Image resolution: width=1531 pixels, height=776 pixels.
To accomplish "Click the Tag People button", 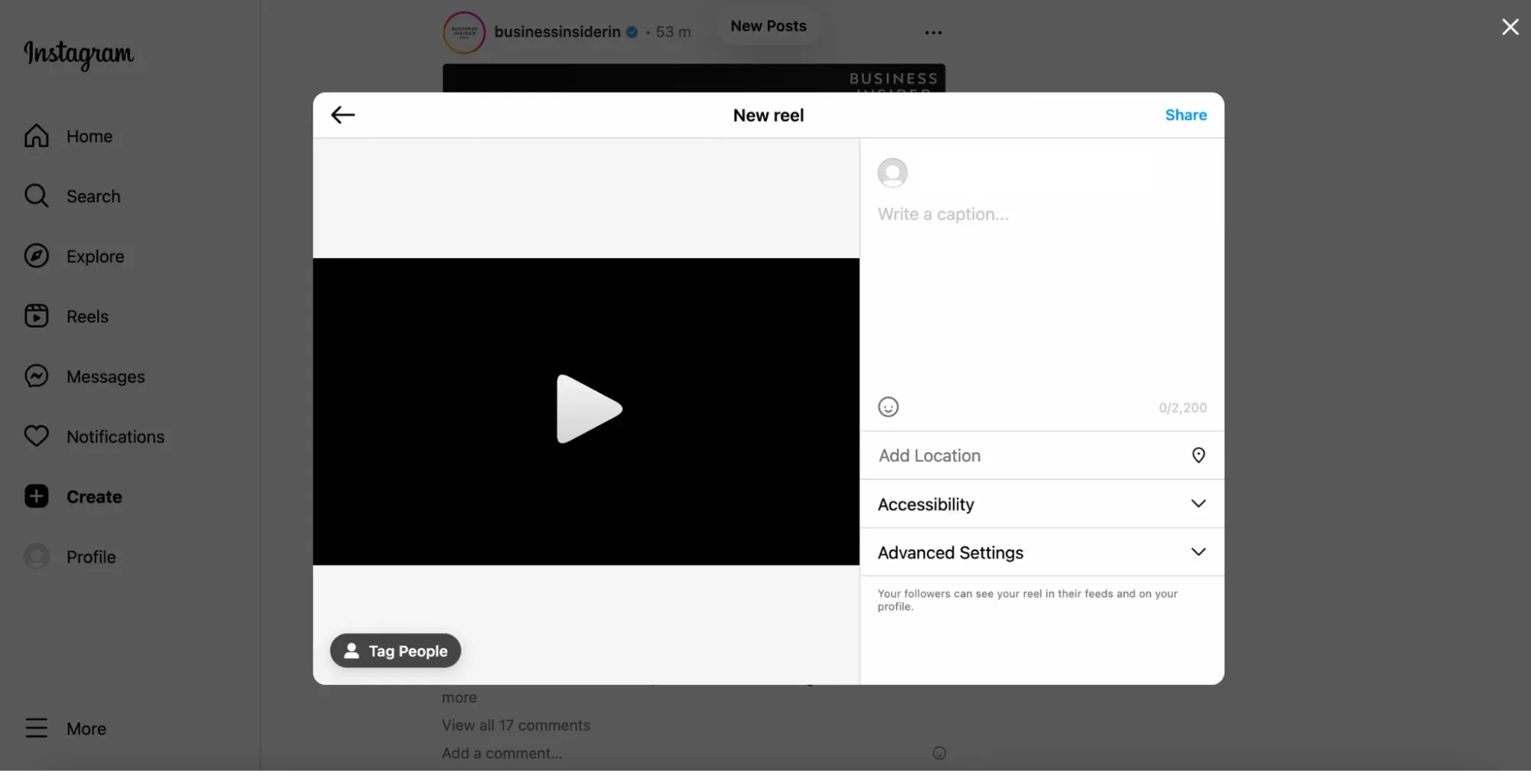I will pos(396,650).
